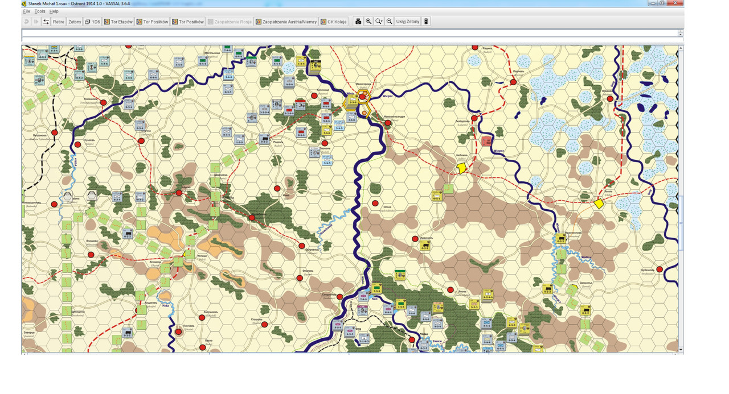
Task: Select the yellow 1-2-5 counter near top
Action: pos(302,60)
